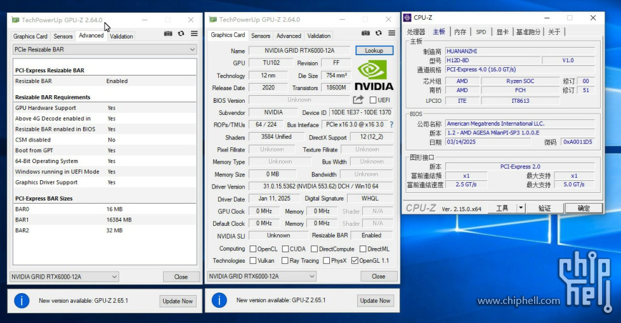The image size is (621, 323).
Task: Open GPU selector dropdown in middle GPU-Z window
Action: click(261, 276)
